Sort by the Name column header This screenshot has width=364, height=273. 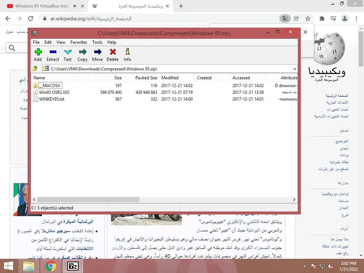point(60,78)
